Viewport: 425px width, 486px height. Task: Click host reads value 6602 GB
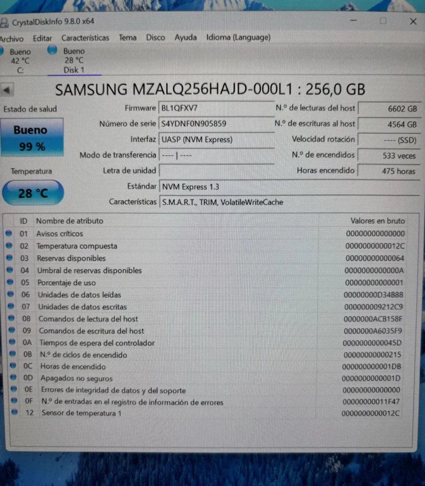point(389,108)
